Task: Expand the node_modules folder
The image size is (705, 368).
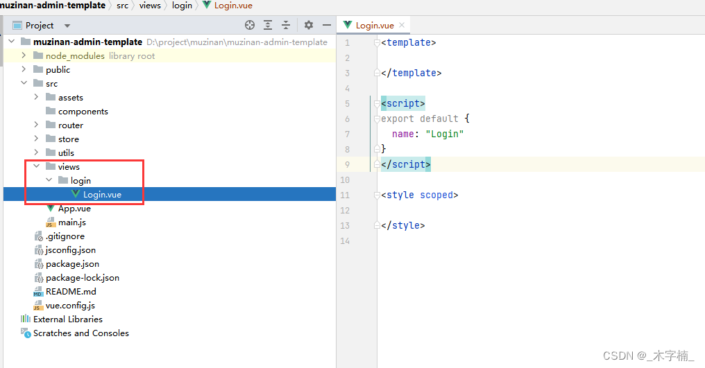Action: click(x=24, y=55)
